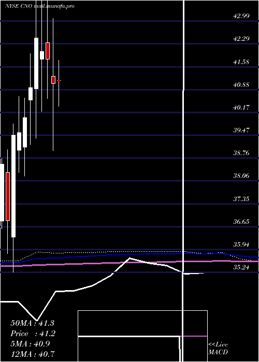The image size is (259, 362).
Task: Click the 39.47 price axis label
Action: click(x=241, y=130)
